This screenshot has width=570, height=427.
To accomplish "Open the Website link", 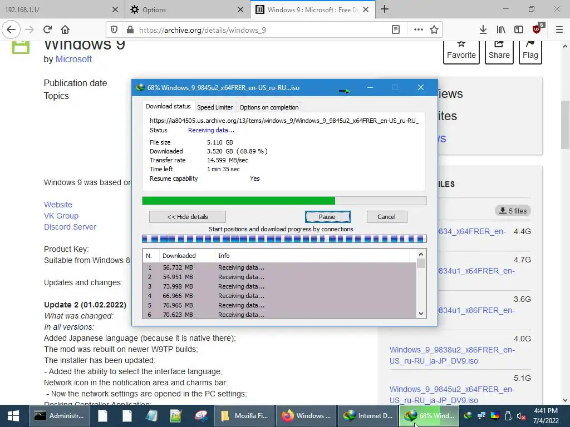I will [58, 205].
